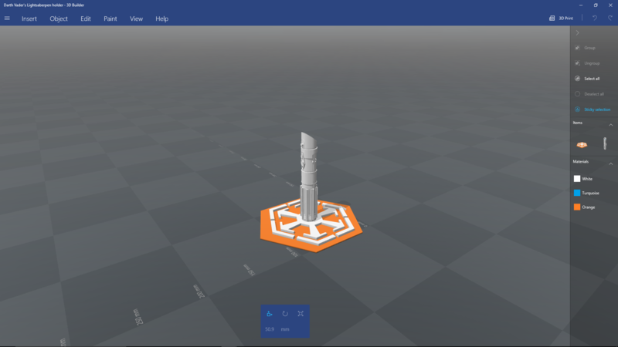Collapse the Items section

pyautogui.click(x=611, y=124)
